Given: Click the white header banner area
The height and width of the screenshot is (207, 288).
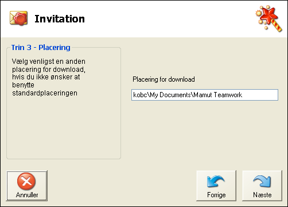Looking at the screenshot, I should click(x=144, y=19).
